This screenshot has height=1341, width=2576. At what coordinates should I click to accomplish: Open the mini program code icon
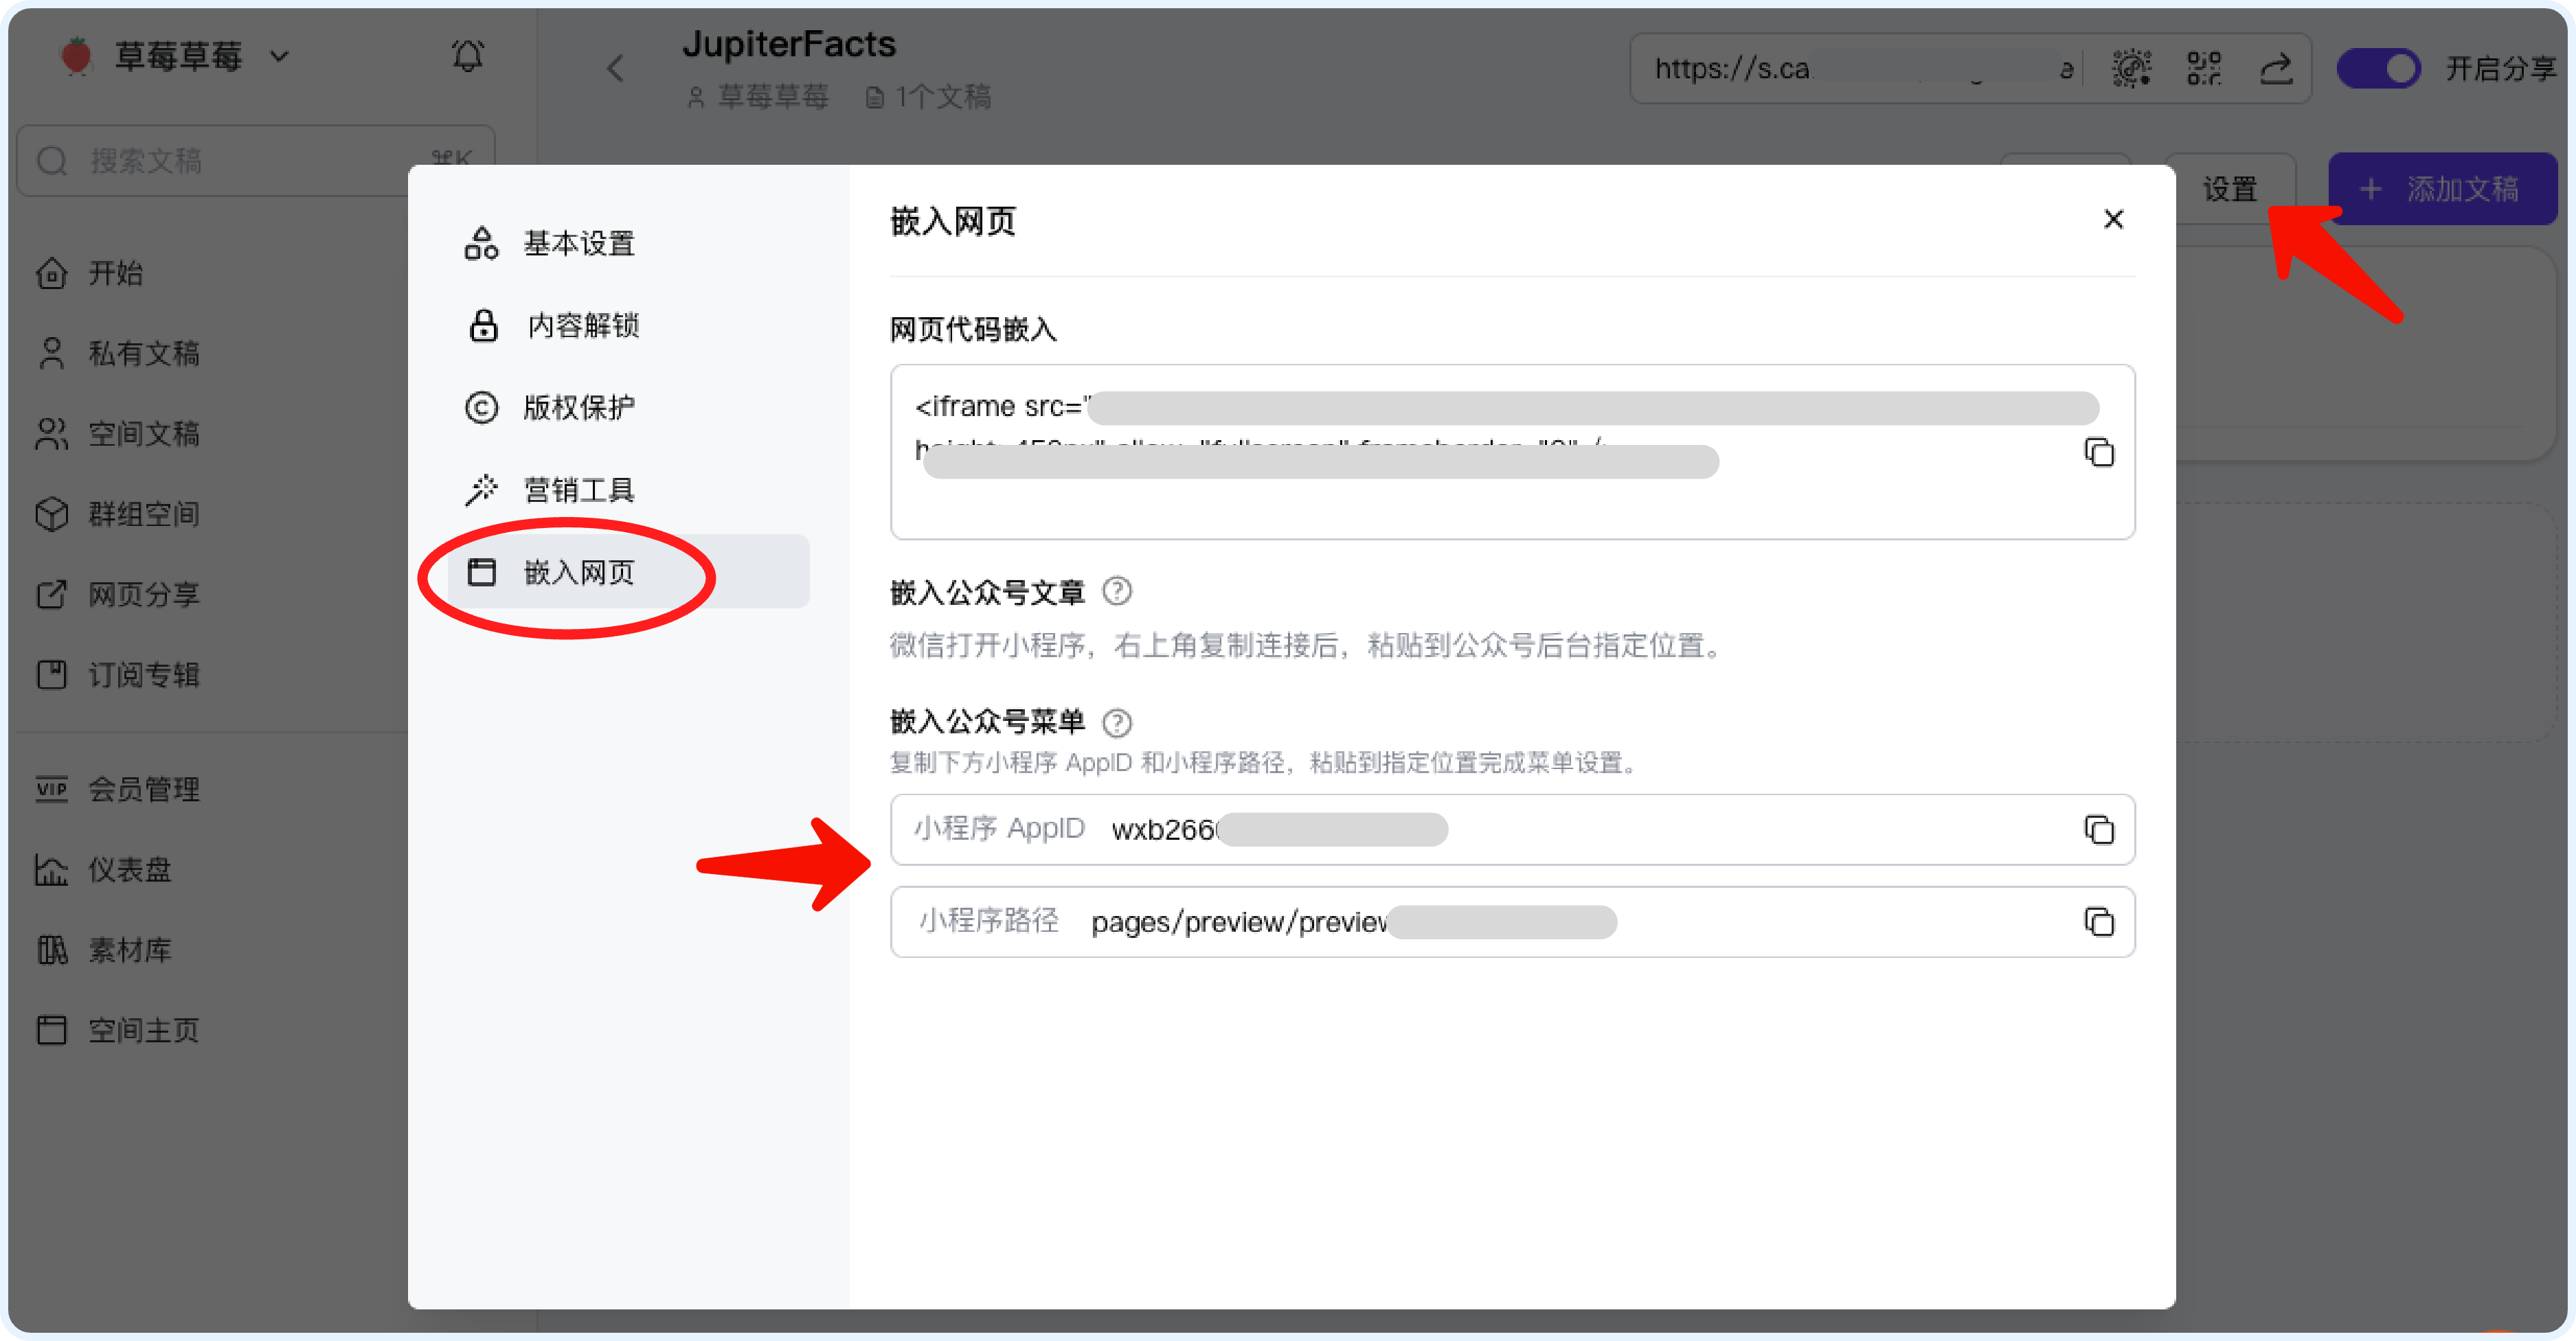tap(2131, 69)
